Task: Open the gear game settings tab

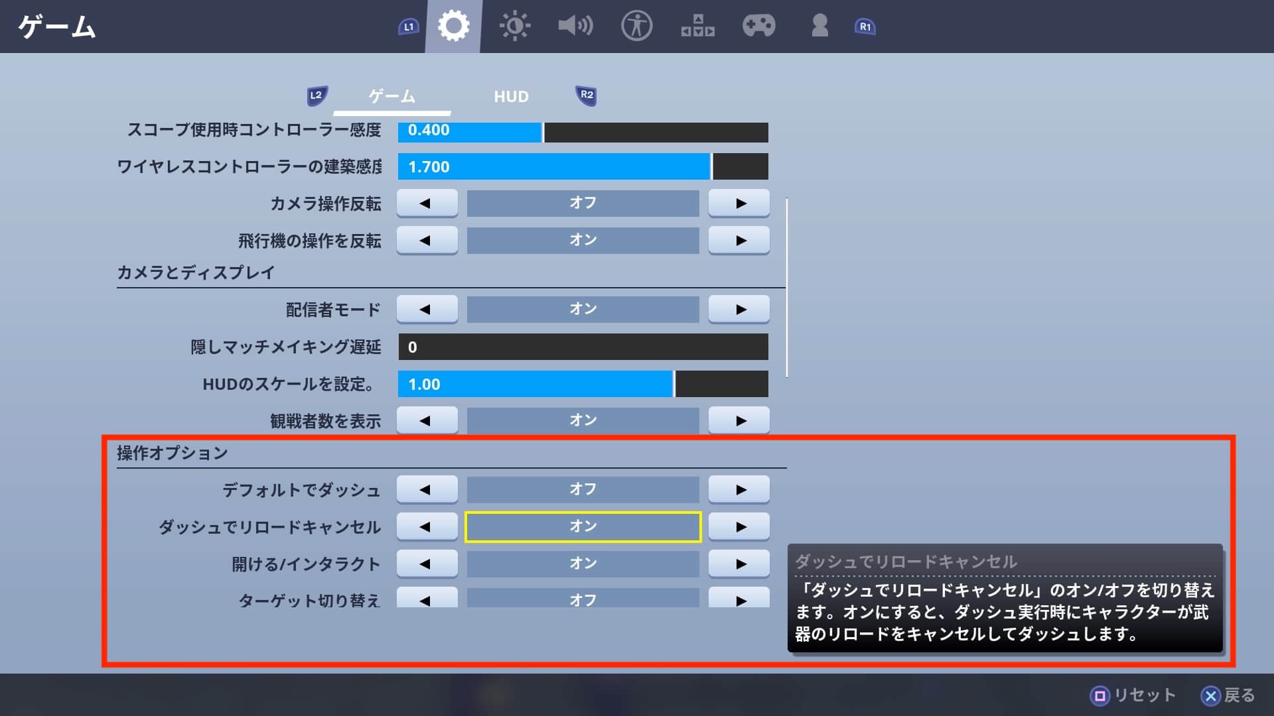Action: click(x=454, y=27)
